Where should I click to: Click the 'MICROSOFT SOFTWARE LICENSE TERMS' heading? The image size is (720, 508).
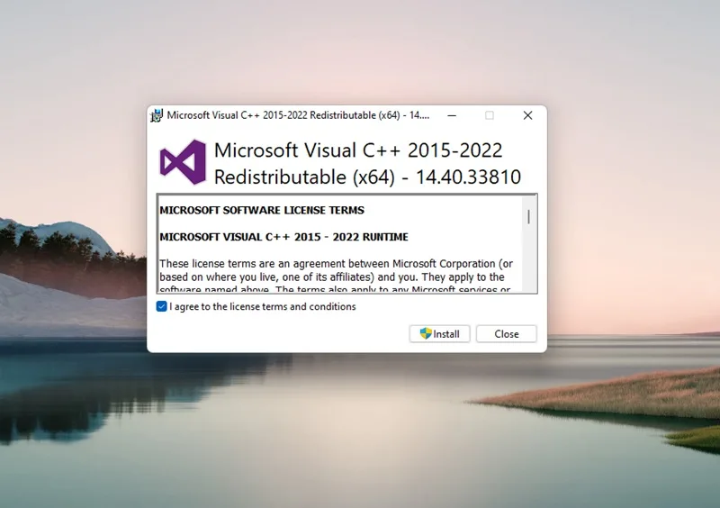(x=262, y=210)
